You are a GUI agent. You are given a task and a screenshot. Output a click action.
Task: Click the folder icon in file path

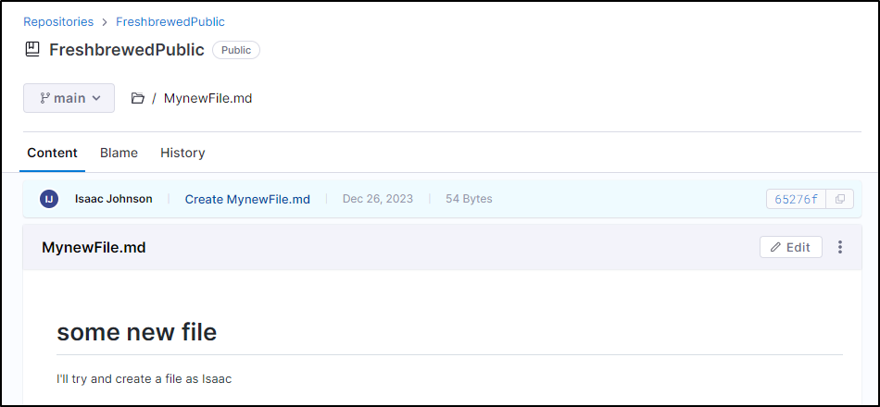pos(137,99)
